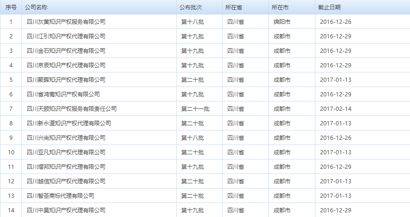Click 成都市 in the 四川智圣 row

282,195
